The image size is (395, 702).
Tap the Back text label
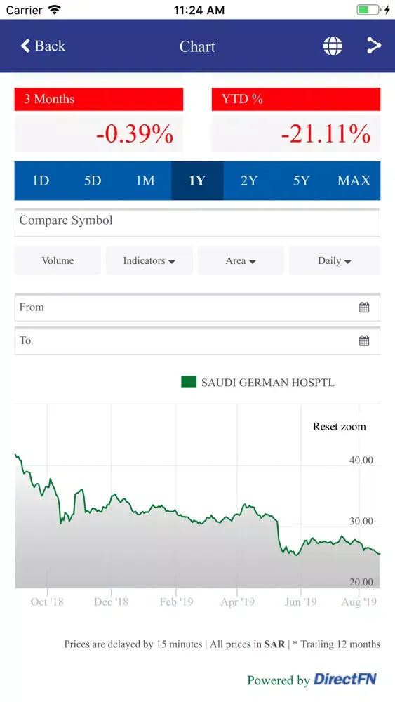50,46
